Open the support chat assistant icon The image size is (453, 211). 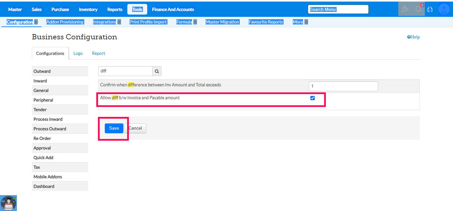point(8,203)
